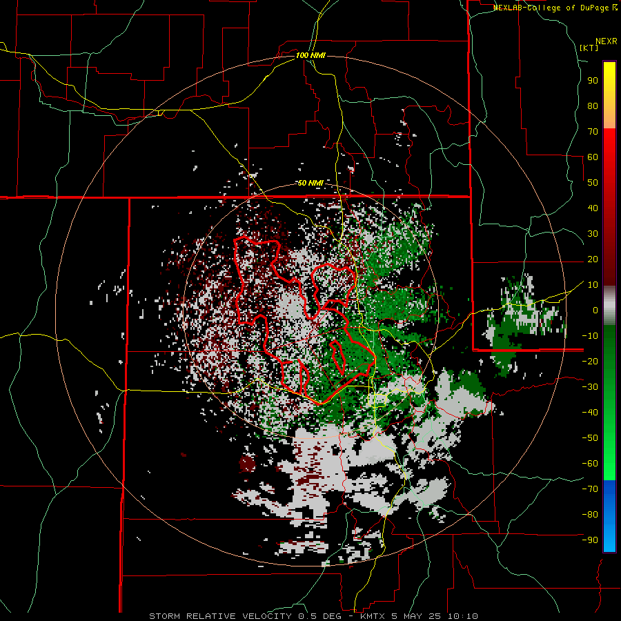Click the positive "70" scale value

593,132
